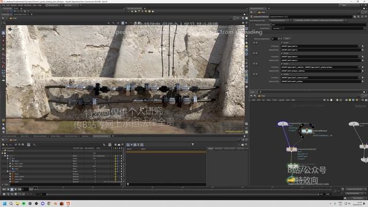Toggle Enable checkbox above the walls_cables entry
The width and height of the screenshot is (368, 207).
coord(282,64)
